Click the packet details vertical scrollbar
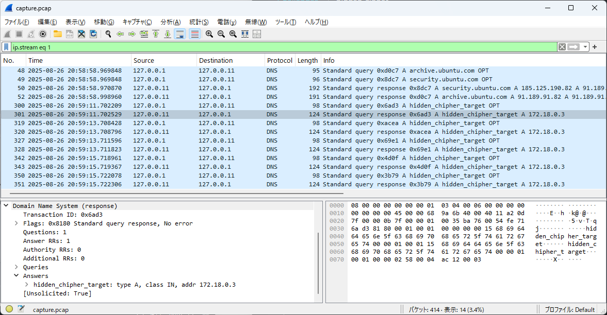The width and height of the screenshot is (607, 315). 318,263
